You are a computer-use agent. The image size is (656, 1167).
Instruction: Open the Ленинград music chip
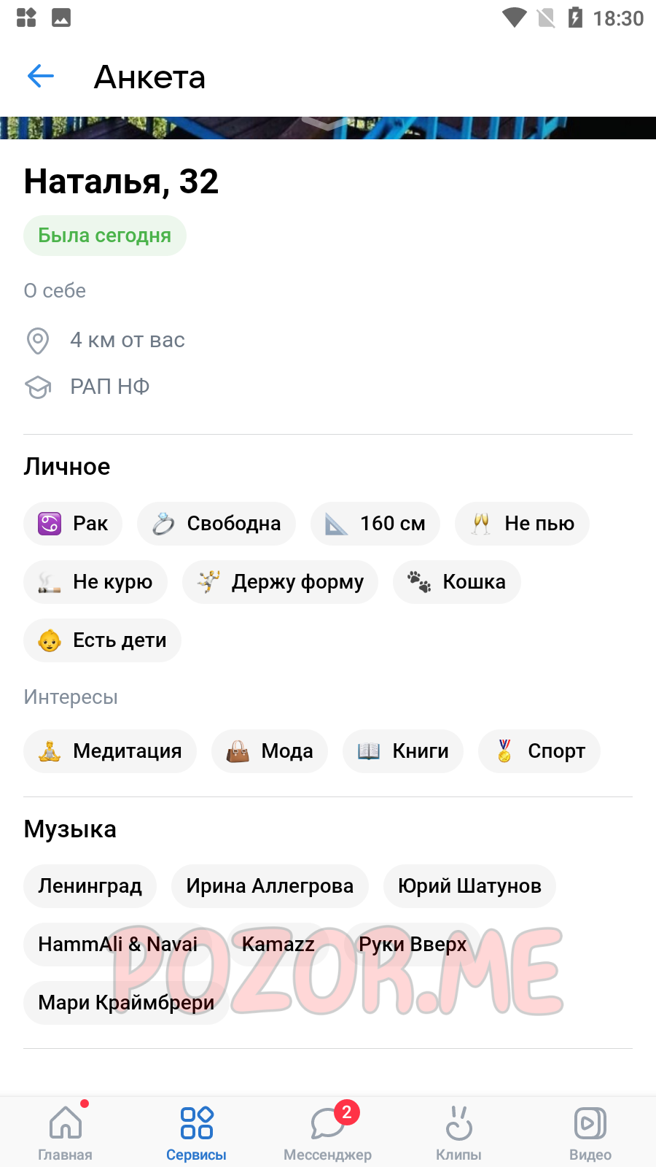[x=90, y=886]
